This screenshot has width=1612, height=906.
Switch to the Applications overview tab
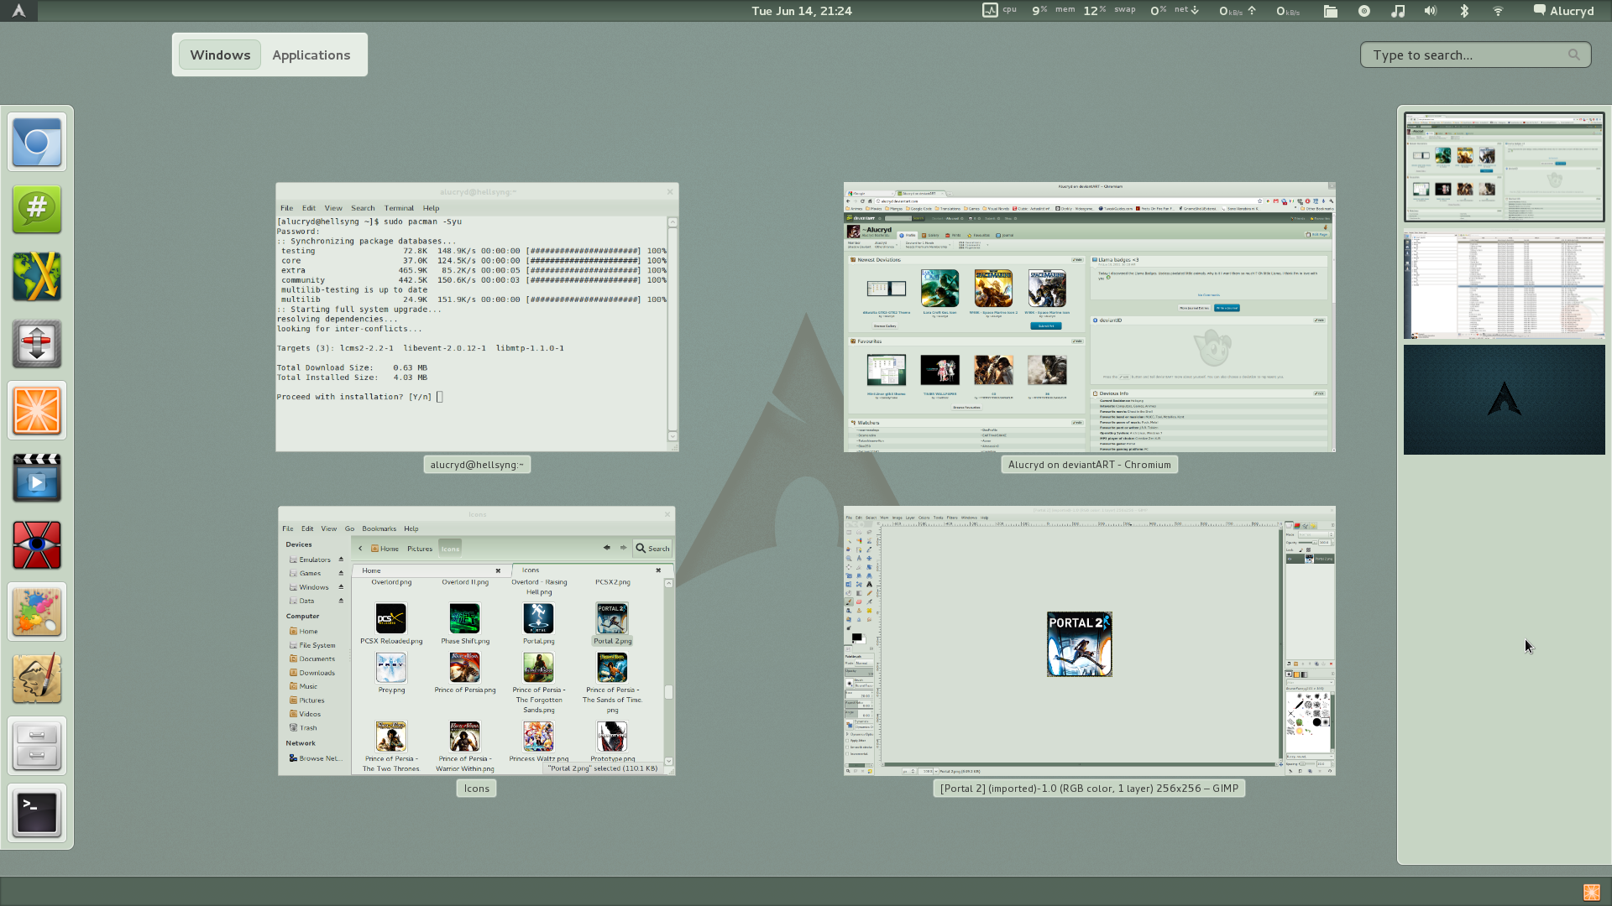311,55
